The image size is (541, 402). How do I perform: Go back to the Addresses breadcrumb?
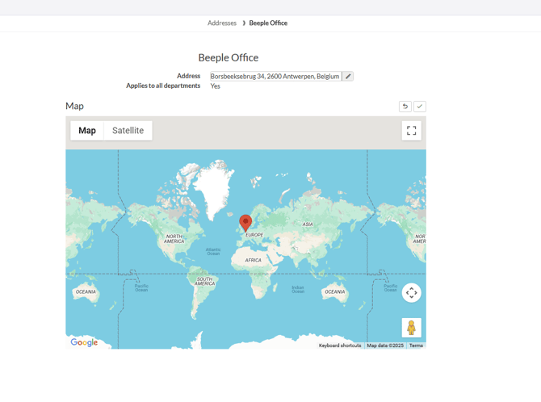(x=222, y=23)
